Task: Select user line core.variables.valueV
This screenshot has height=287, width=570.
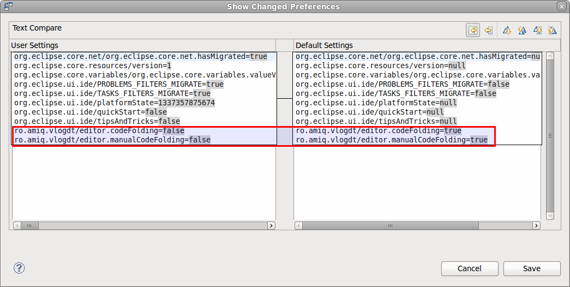Action: click(x=145, y=75)
